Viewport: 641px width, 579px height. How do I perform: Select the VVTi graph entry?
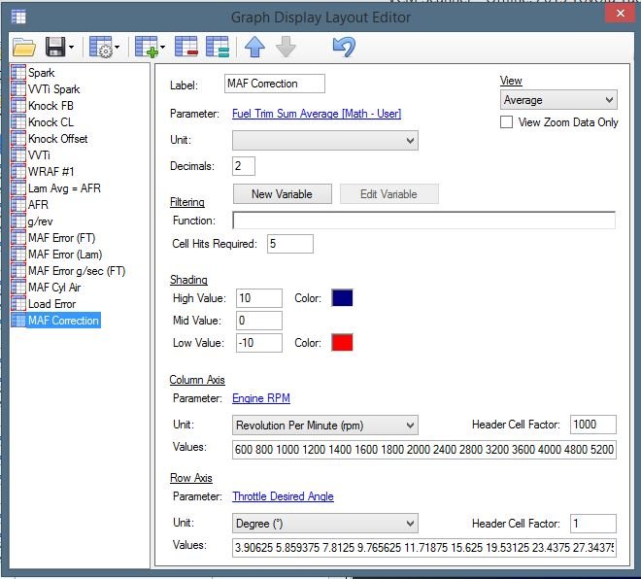pos(39,155)
